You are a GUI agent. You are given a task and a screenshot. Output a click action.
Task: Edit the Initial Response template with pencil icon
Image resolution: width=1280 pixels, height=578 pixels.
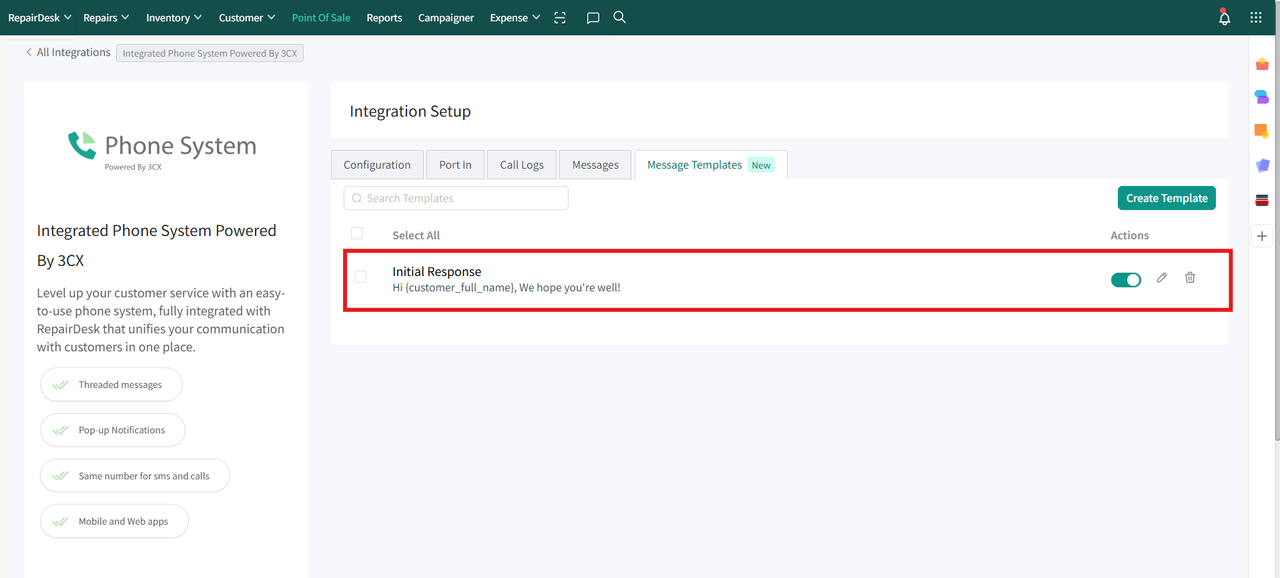[1162, 277]
